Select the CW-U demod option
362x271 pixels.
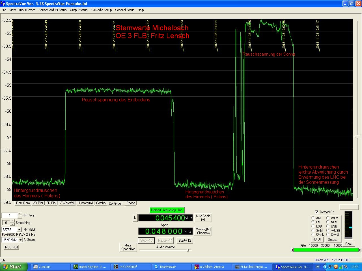(x=328, y=234)
